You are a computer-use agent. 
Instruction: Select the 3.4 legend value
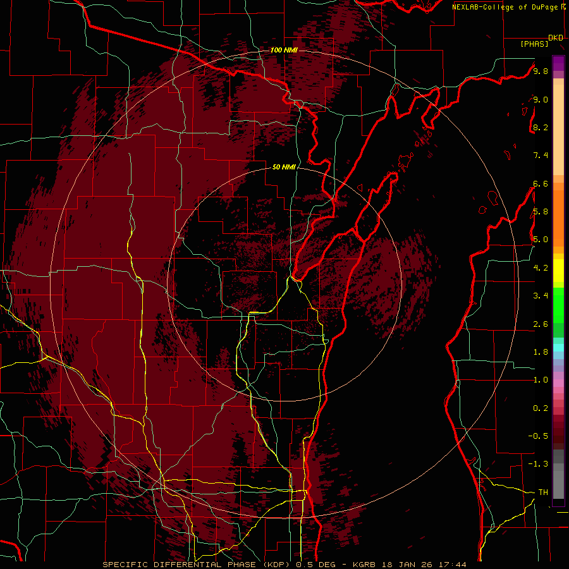[541, 296]
